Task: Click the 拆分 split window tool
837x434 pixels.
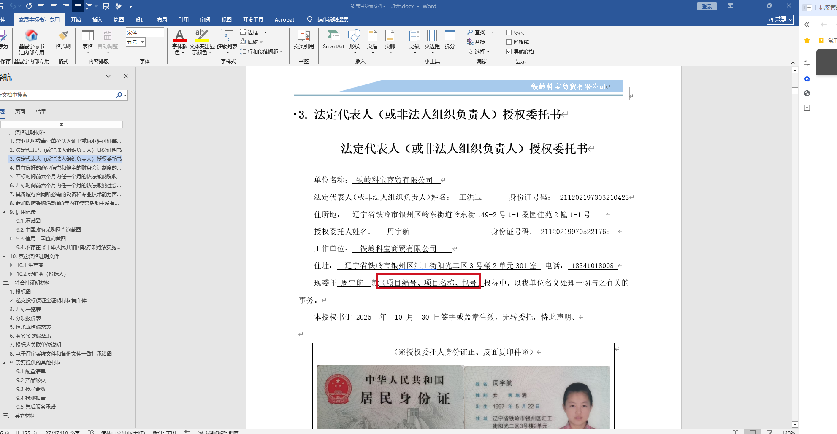Action: click(450, 40)
